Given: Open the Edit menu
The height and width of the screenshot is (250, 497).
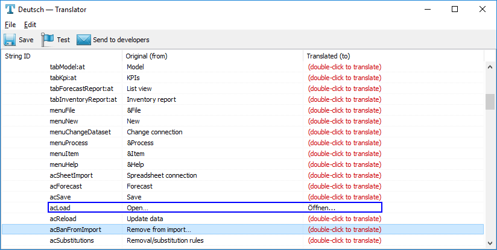Looking at the screenshot, I should (x=30, y=25).
